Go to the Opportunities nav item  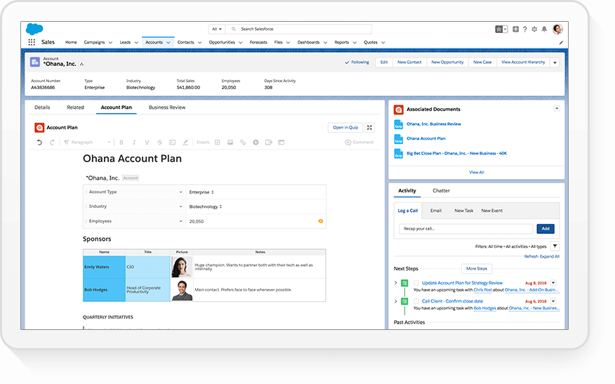222,42
